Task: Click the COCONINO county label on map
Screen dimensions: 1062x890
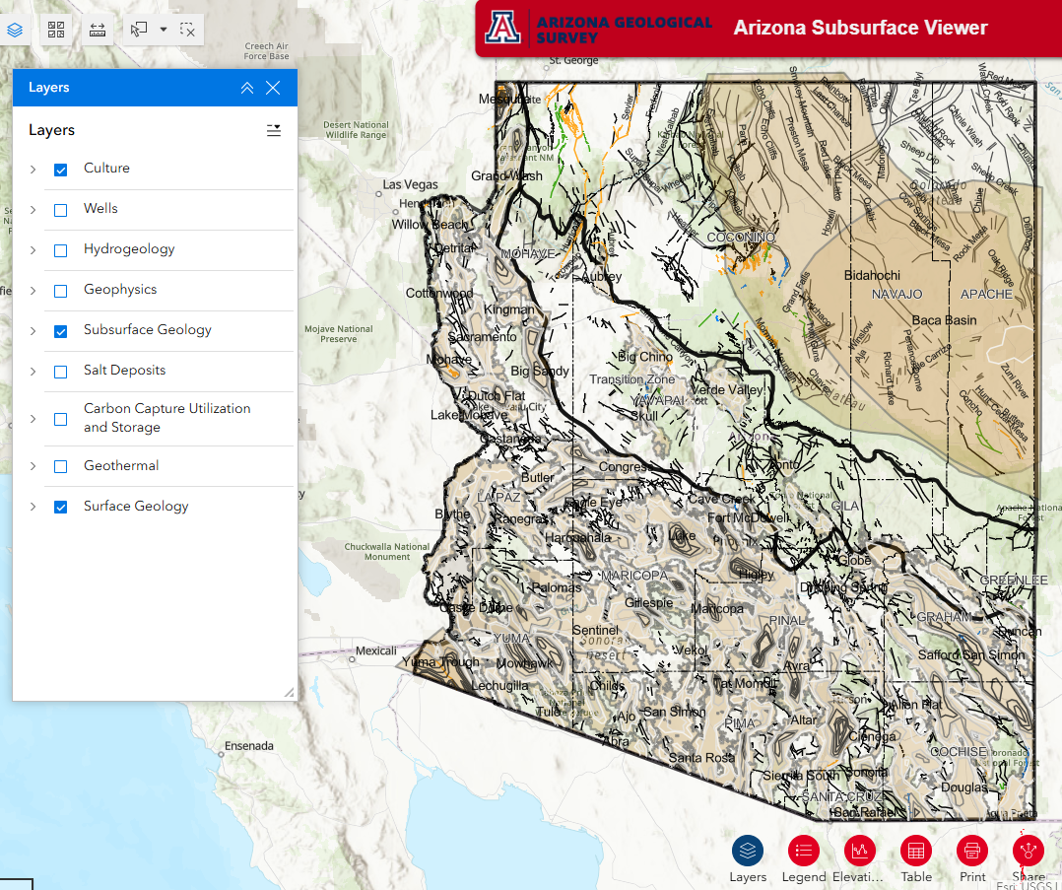Action: pyautogui.click(x=741, y=238)
